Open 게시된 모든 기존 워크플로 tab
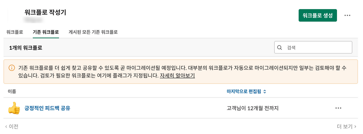This screenshot has height=134, width=363. click(93, 32)
